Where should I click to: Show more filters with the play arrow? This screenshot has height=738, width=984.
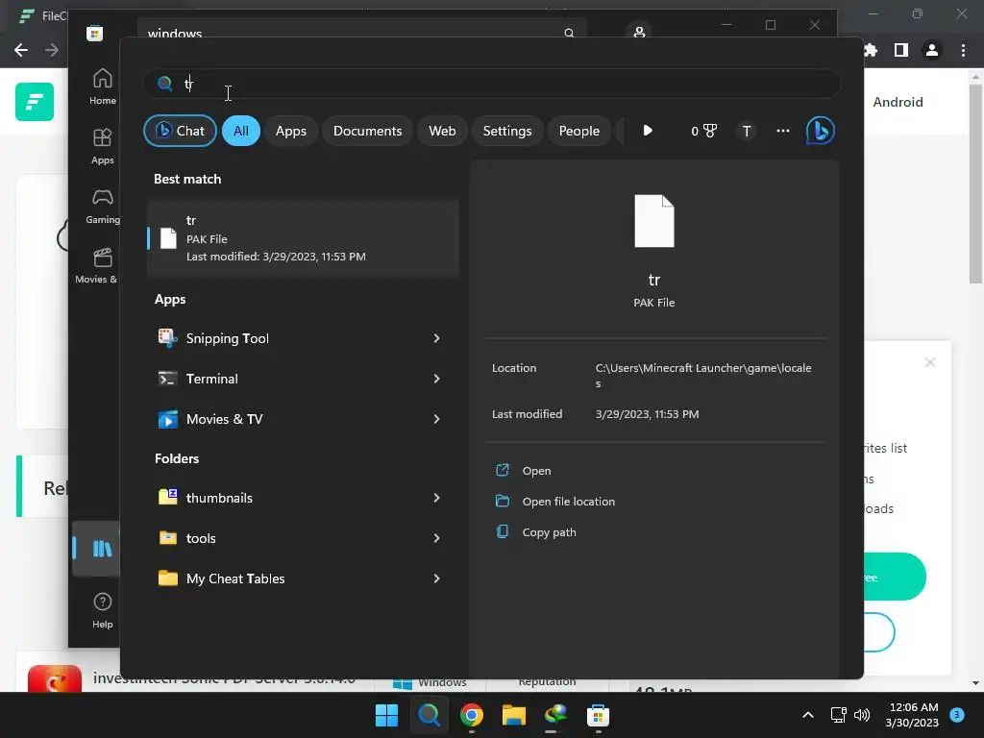648,131
